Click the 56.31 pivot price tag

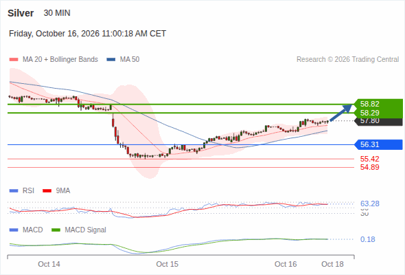click(x=379, y=144)
